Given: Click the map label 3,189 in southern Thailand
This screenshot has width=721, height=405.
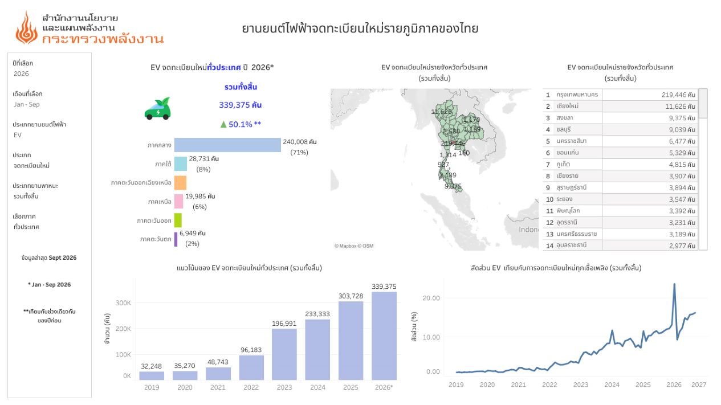Looking at the screenshot, I should 448,175.
